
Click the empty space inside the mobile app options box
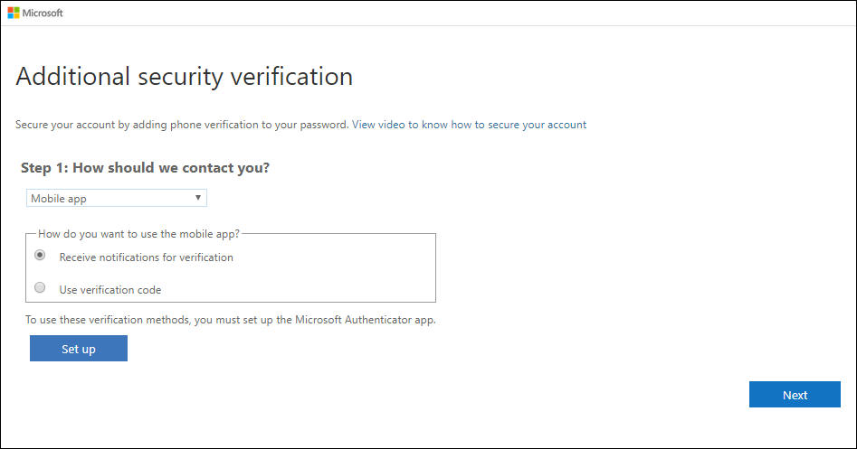coord(338,273)
